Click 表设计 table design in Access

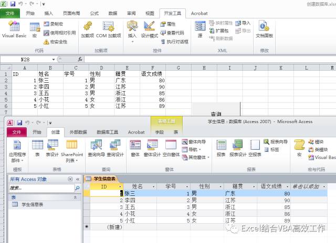52,148
